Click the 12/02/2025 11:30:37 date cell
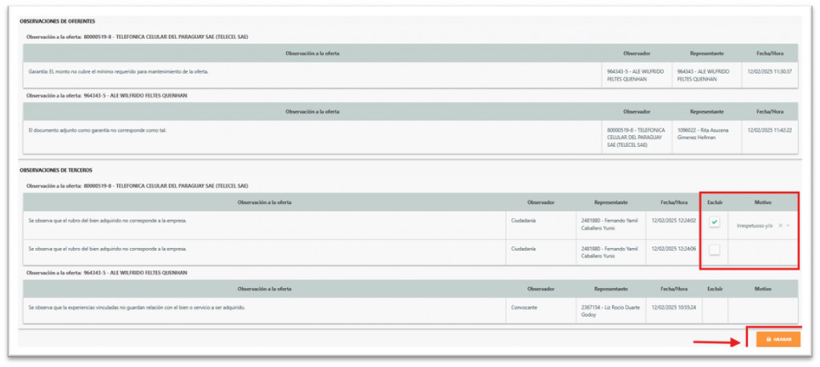820x367 pixels. point(769,71)
